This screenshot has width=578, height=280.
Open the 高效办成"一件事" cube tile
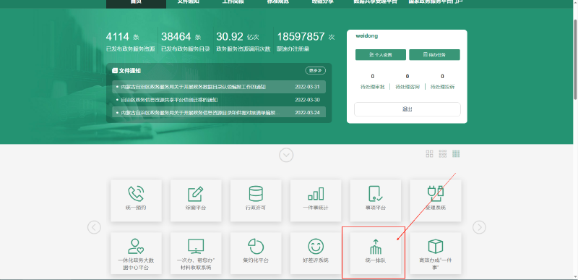point(436,253)
